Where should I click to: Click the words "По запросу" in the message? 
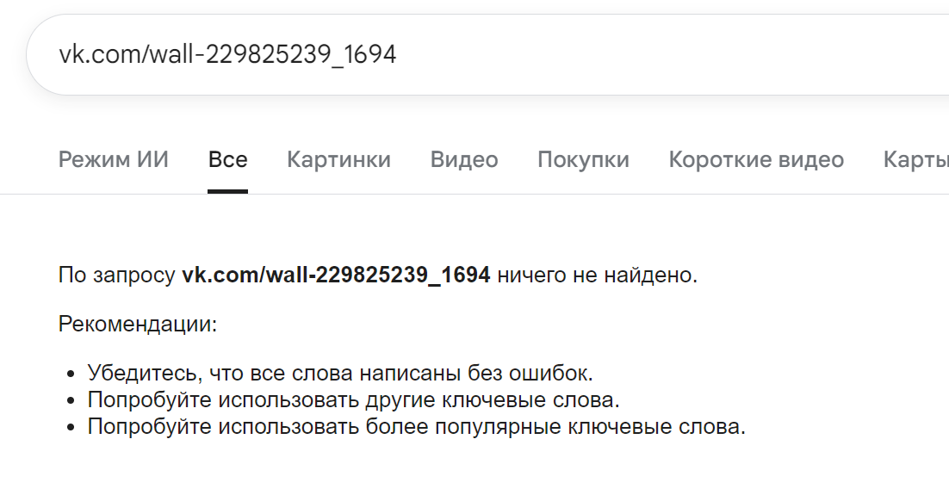(117, 275)
